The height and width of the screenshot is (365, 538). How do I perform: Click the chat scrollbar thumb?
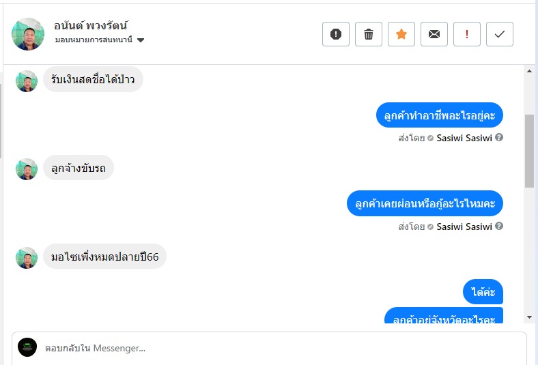(x=529, y=150)
